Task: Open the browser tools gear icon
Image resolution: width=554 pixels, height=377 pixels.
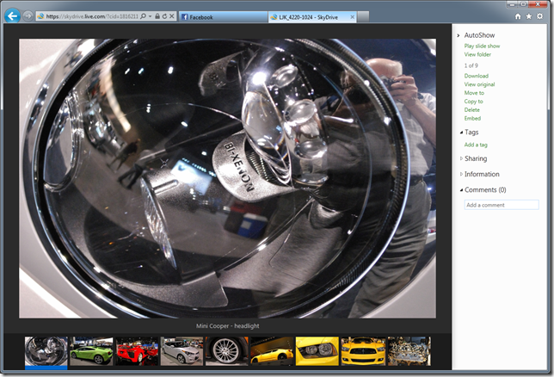Action: tap(539, 16)
